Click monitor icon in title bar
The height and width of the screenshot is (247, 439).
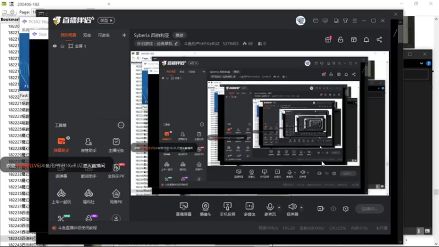tap(325, 21)
